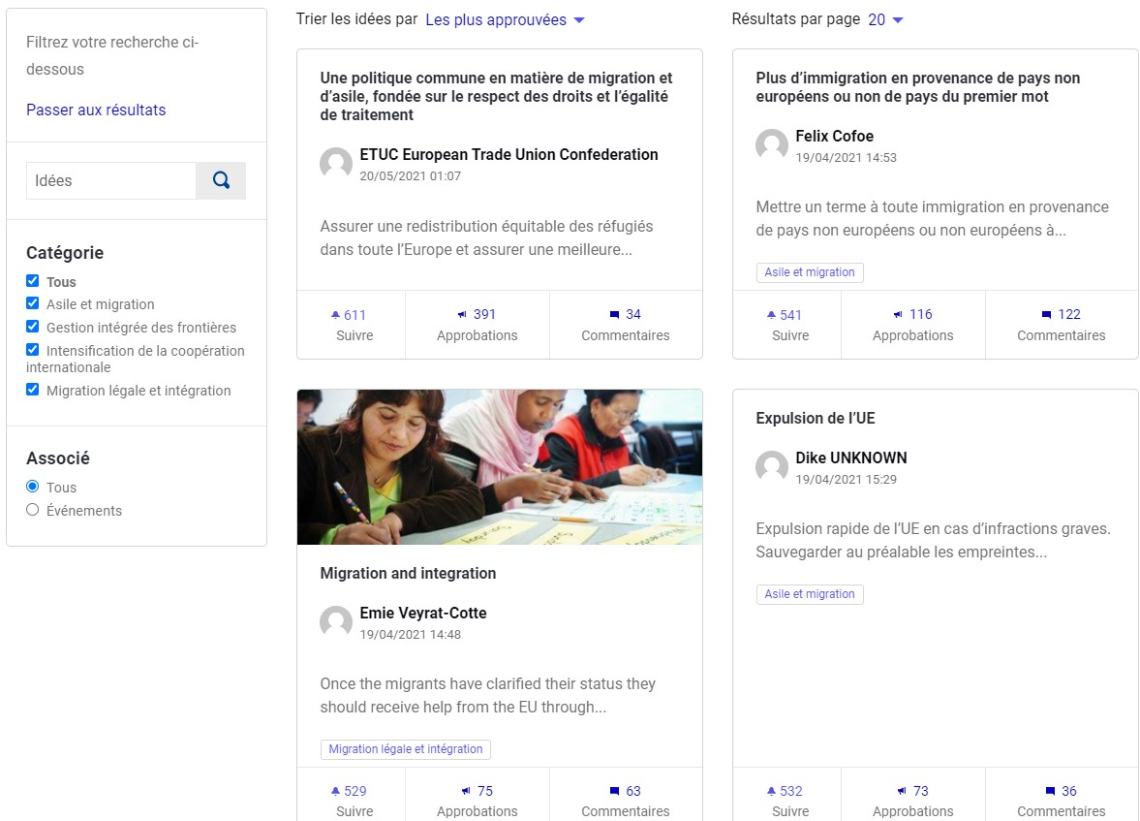
Task: Click Dike UNKNOWN's avatar icon
Action: (772, 466)
